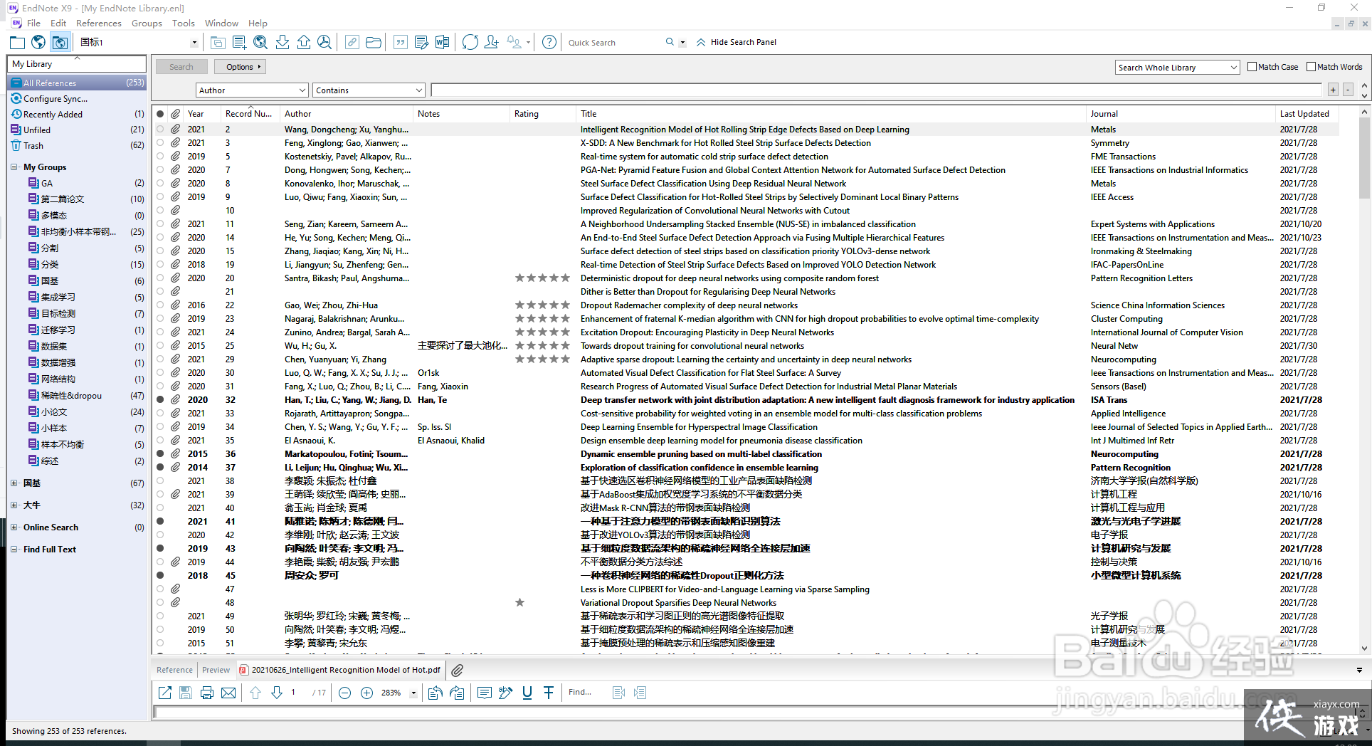Open the Groups menu

click(147, 23)
